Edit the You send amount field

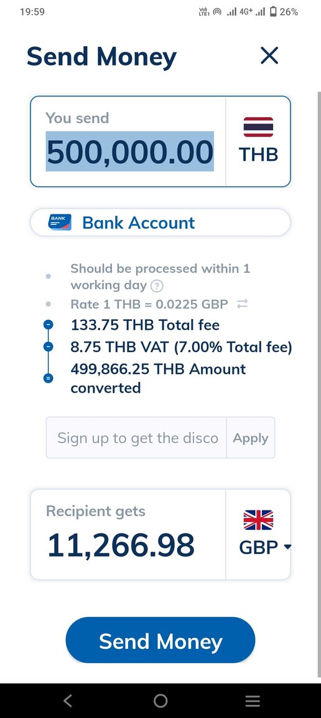[x=130, y=151]
